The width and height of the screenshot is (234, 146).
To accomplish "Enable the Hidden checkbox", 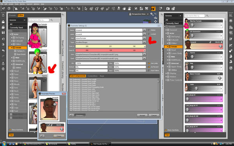I will pyautogui.click(x=149, y=30).
